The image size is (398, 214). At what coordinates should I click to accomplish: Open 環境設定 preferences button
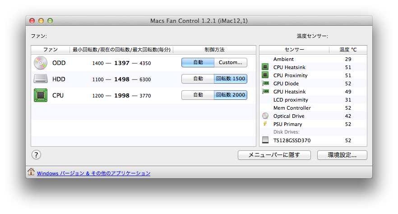[342, 155]
